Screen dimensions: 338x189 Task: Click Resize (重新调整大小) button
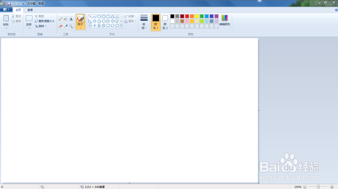pyautogui.click(x=45, y=21)
